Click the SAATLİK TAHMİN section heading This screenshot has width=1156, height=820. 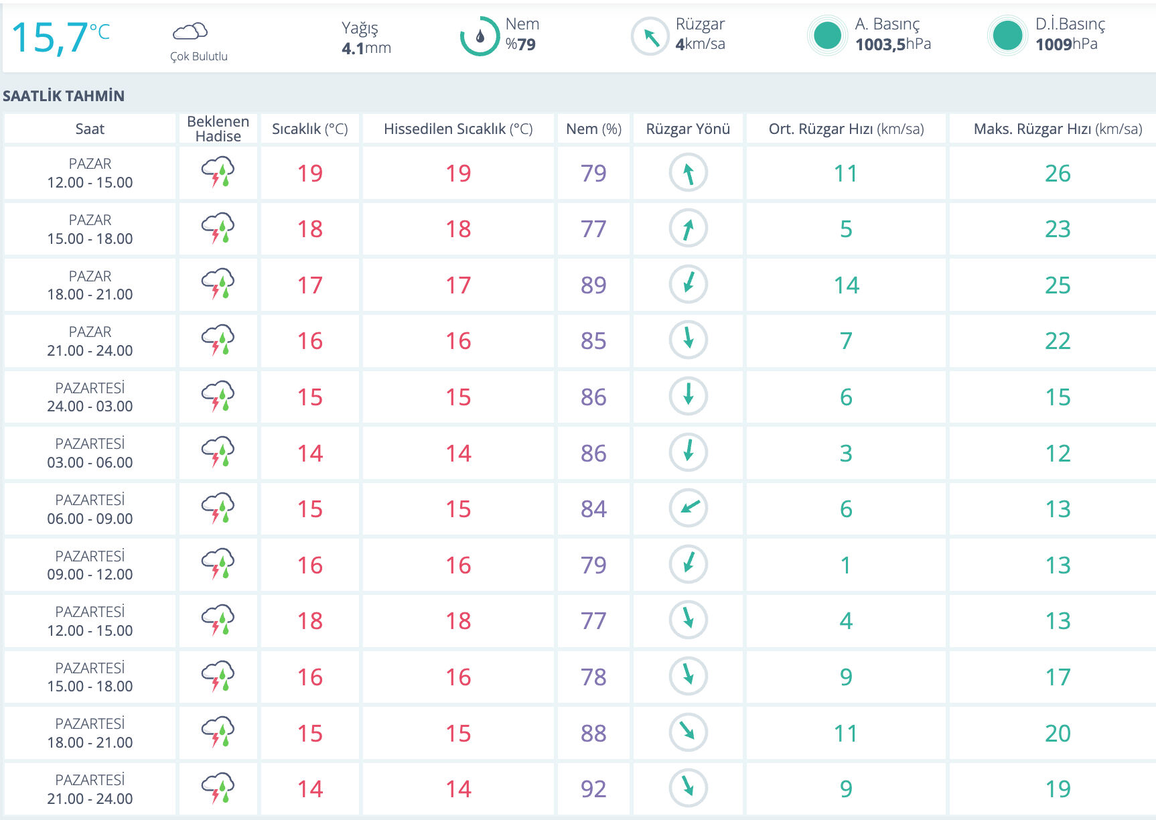[x=64, y=96]
